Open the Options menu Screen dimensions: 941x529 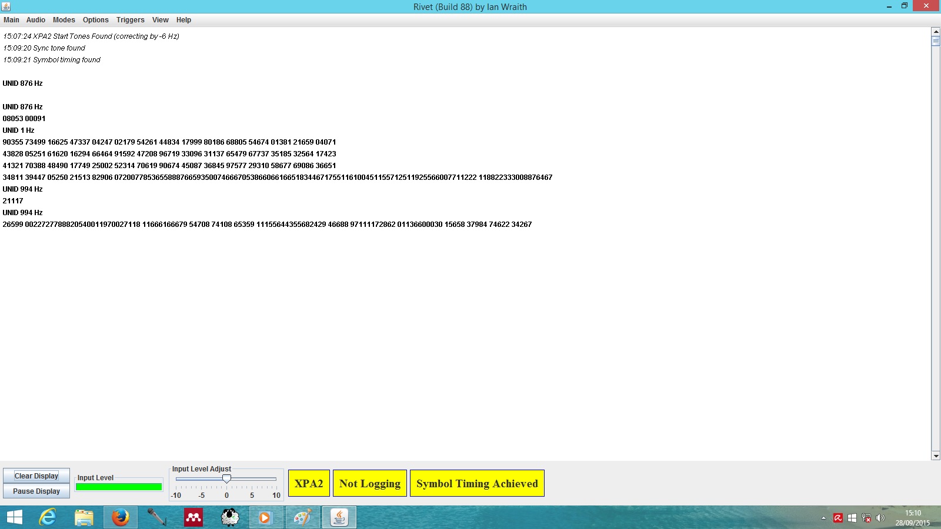(x=95, y=20)
